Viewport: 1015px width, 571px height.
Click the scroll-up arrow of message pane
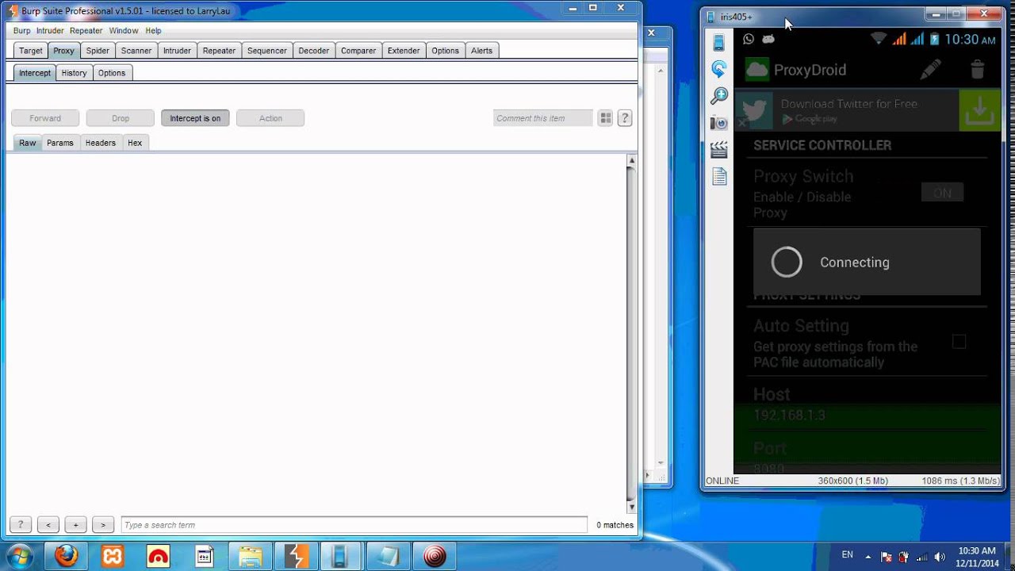[x=631, y=161]
